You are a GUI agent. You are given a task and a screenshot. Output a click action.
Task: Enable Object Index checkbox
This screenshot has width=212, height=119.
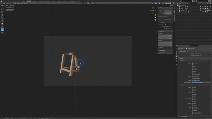pos(193,77)
